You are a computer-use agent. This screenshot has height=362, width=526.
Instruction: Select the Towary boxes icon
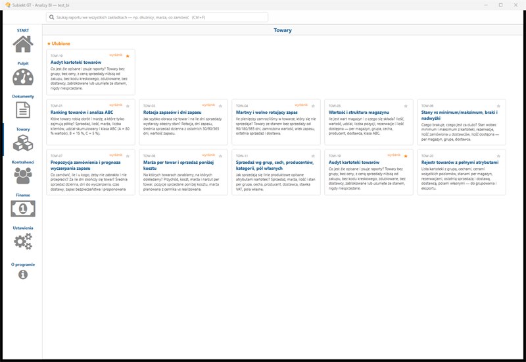click(23, 143)
